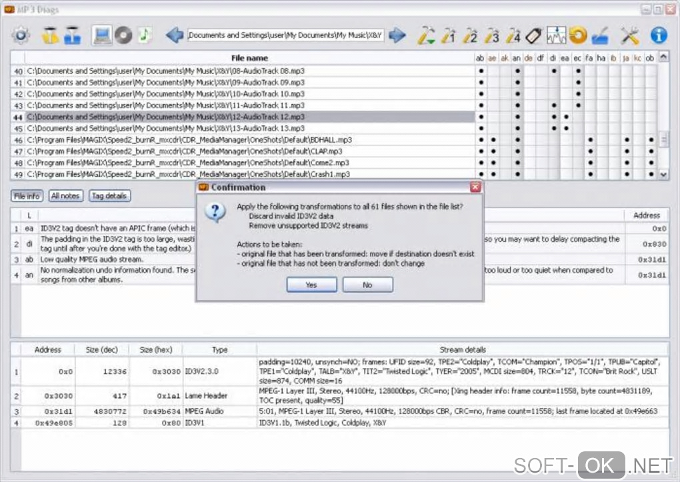The height and width of the screenshot is (482, 680).
Task: Switch to the All notes tab
Action: point(65,196)
